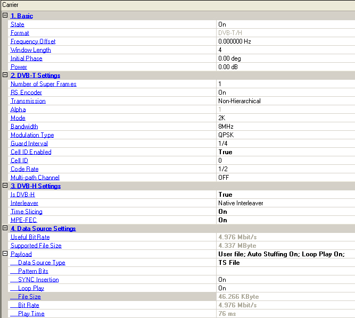Edit the Power value 0.00 dB

point(228,67)
